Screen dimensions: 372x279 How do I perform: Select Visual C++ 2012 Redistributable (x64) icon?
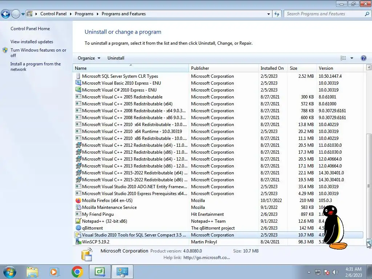[78, 145]
